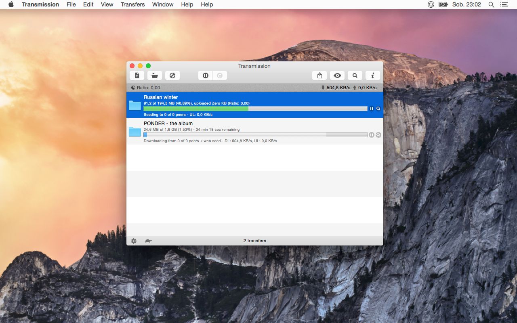The image size is (517, 323).
Task: Click the '2 transfers' status text
Action: 255,241
